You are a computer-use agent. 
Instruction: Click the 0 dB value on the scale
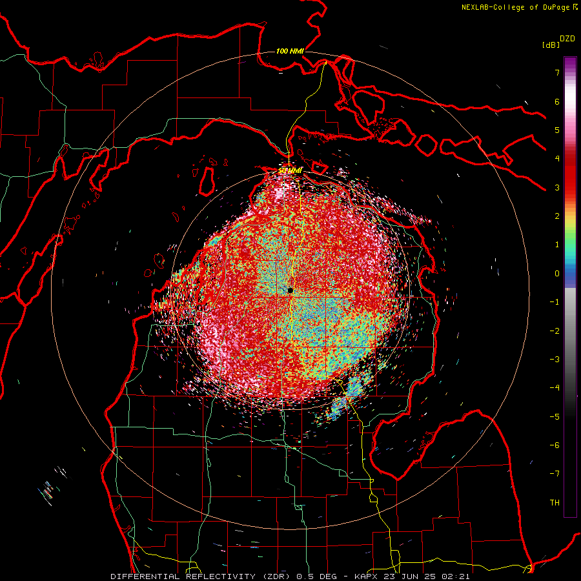tap(557, 274)
